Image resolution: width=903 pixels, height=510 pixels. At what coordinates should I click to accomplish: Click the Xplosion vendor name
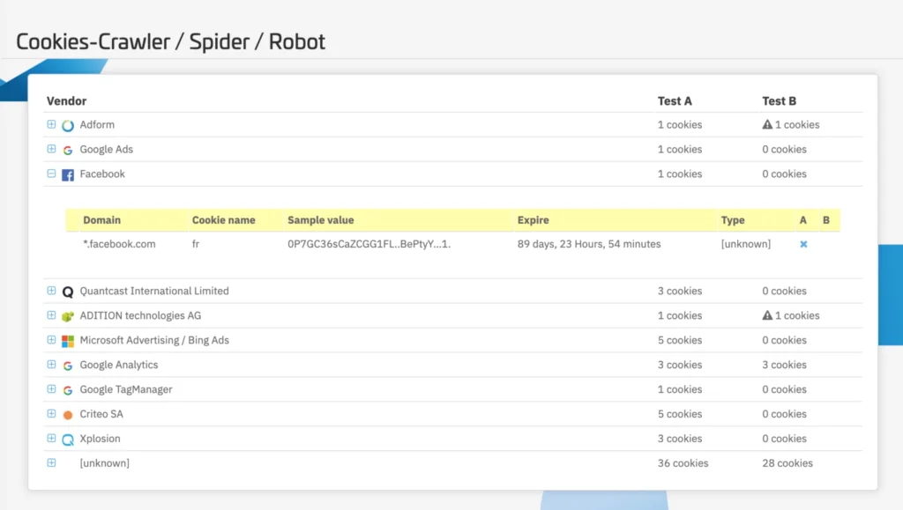(100, 439)
